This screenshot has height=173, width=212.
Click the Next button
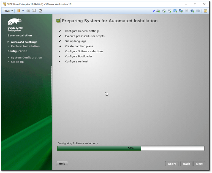(199, 164)
